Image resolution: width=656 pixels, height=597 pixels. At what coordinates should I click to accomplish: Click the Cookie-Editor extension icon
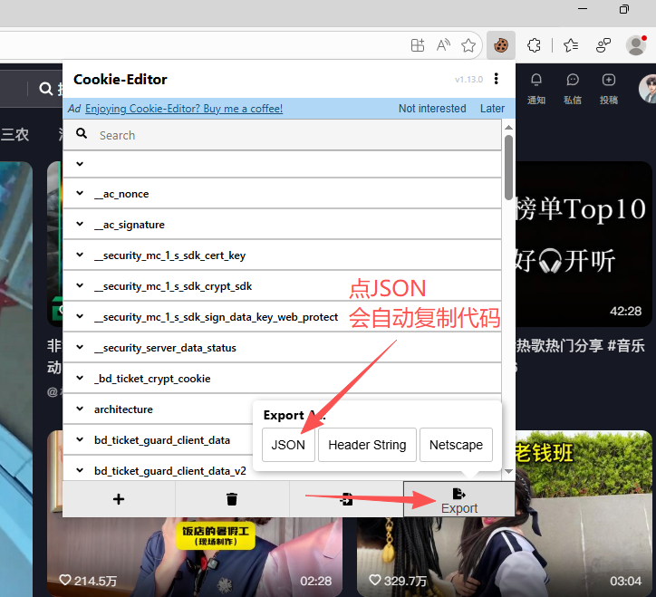coord(501,44)
